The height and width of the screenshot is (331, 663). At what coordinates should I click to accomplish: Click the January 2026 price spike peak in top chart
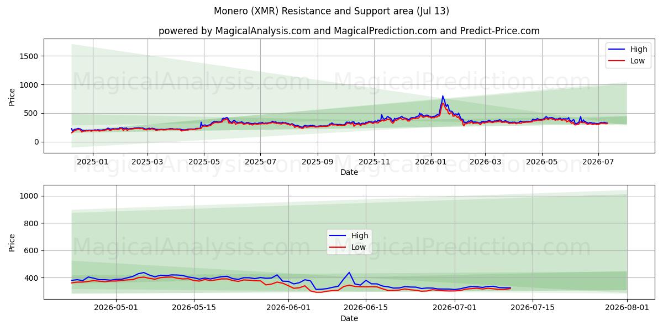(x=443, y=97)
